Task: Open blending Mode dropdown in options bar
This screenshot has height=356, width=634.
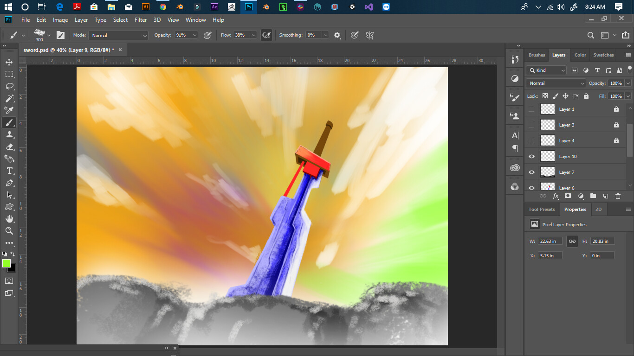Action: point(118,35)
